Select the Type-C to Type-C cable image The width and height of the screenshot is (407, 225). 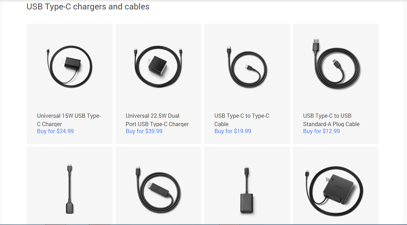tap(247, 66)
